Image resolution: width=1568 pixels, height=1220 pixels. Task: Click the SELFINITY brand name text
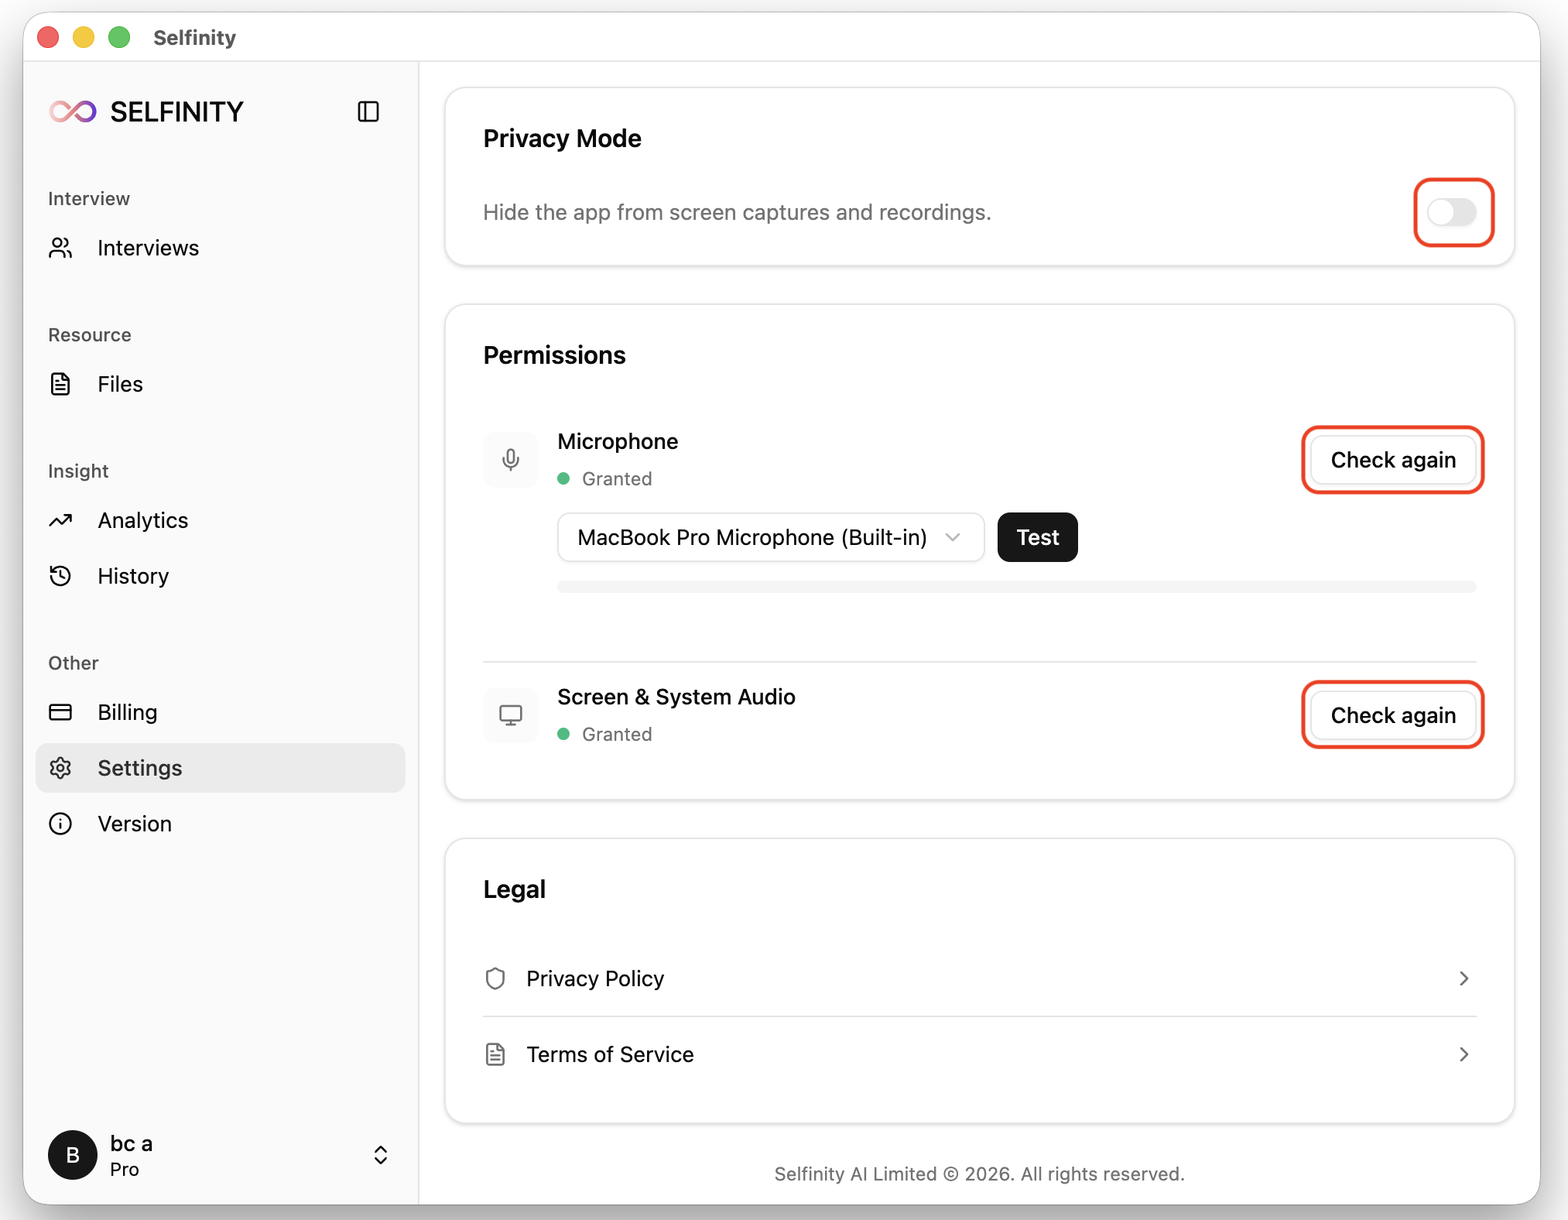[176, 112]
